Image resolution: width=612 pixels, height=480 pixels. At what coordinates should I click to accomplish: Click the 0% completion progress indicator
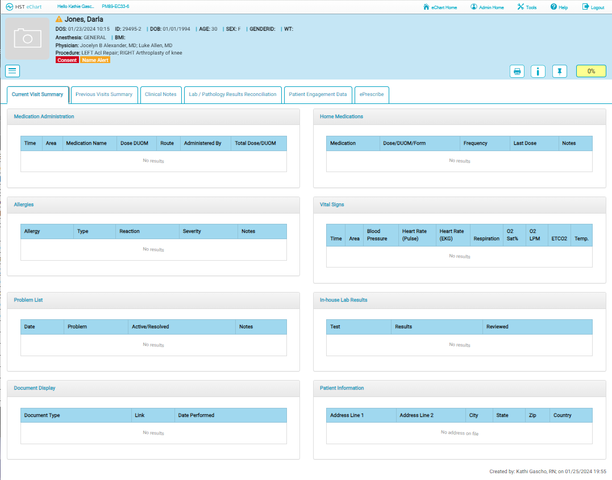tap(591, 72)
